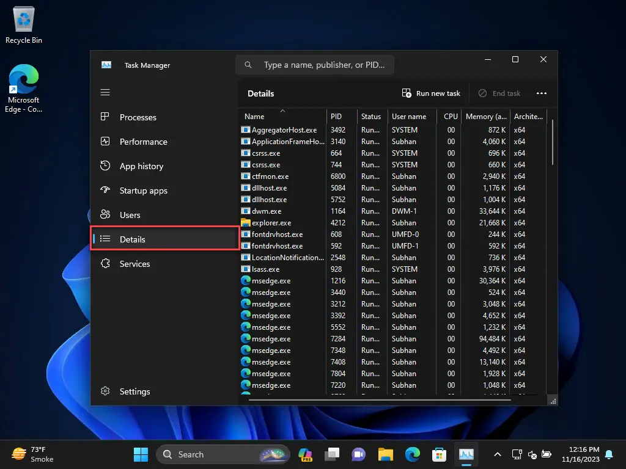
Task: Sort by the PID column header
Action: point(342,116)
